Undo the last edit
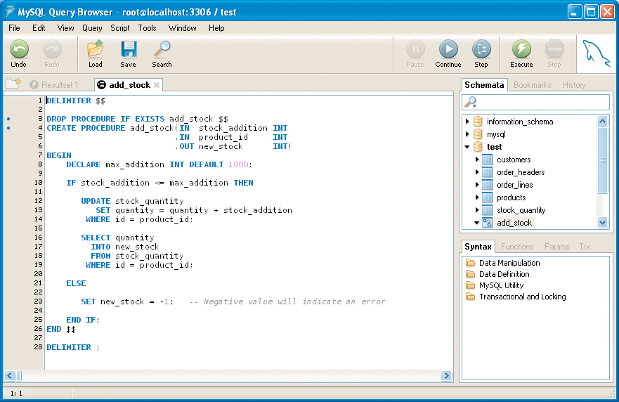The height and width of the screenshot is (402, 619). [x=19, y=53]
